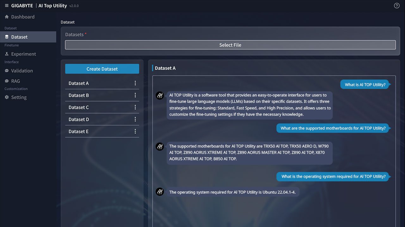
Task: Select Dataset A in the list
Action: pyautogui.click(x=102, y=83)
